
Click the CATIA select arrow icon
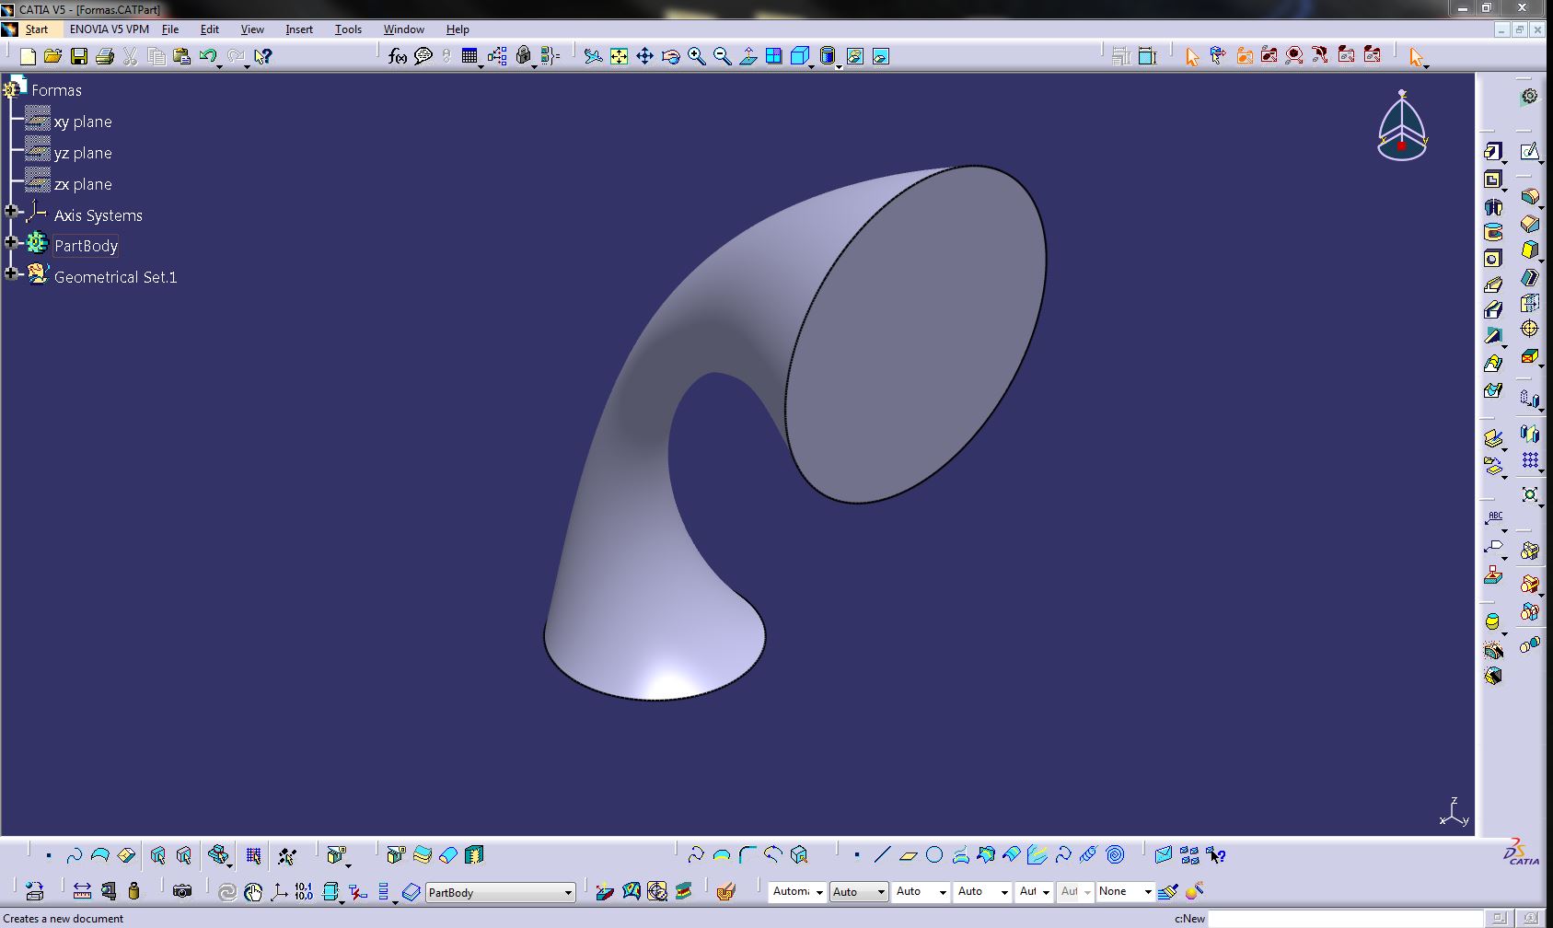[x=1416, y=57]
